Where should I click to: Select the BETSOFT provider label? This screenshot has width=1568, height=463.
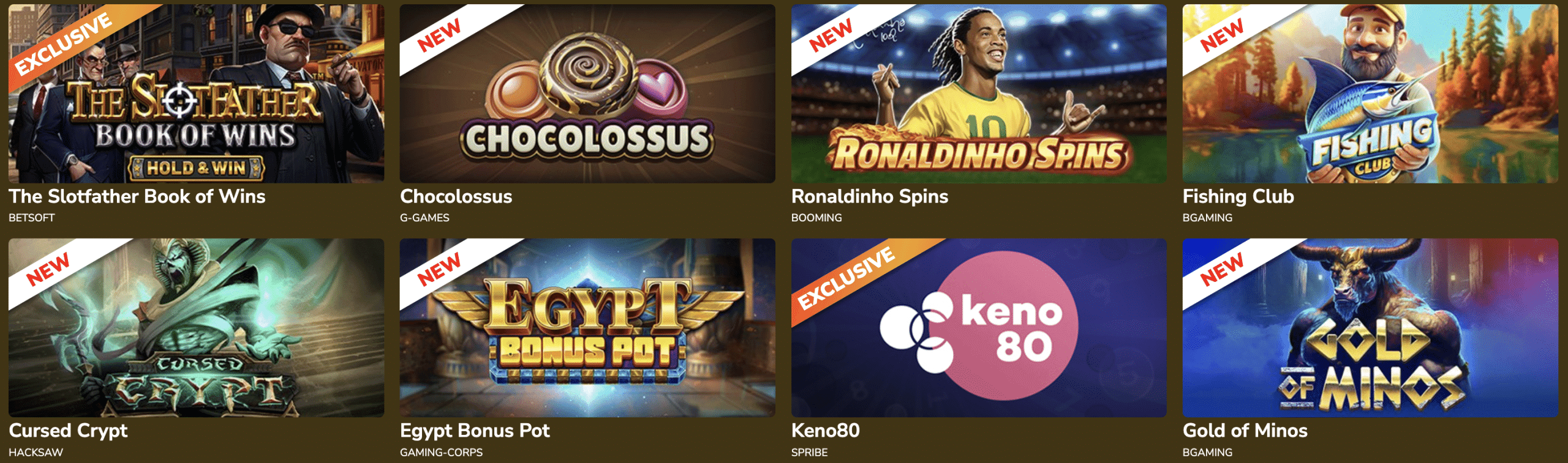(x=32, y=218)
